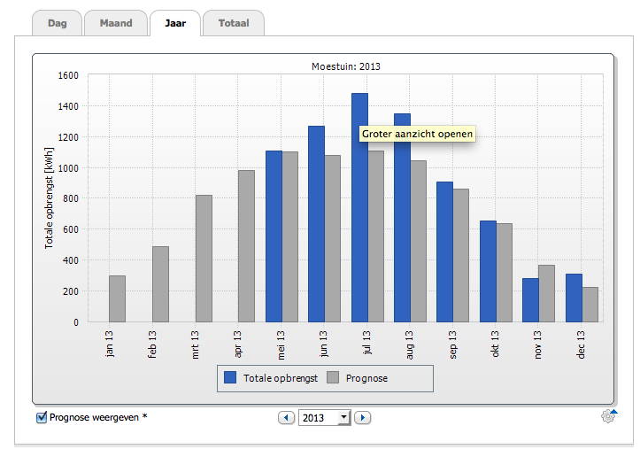Click the Totale opbrengst legend label
640x449 pixels.
(x=279, y=378)
